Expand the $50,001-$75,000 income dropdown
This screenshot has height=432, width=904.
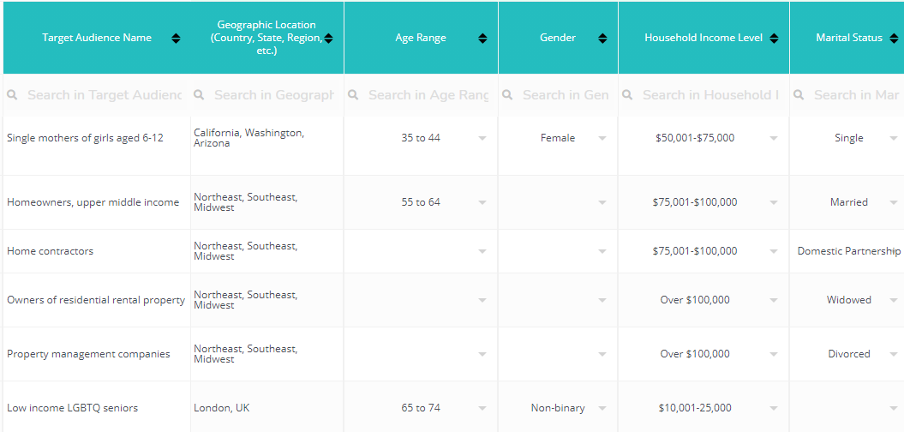[x=774, y=138]
